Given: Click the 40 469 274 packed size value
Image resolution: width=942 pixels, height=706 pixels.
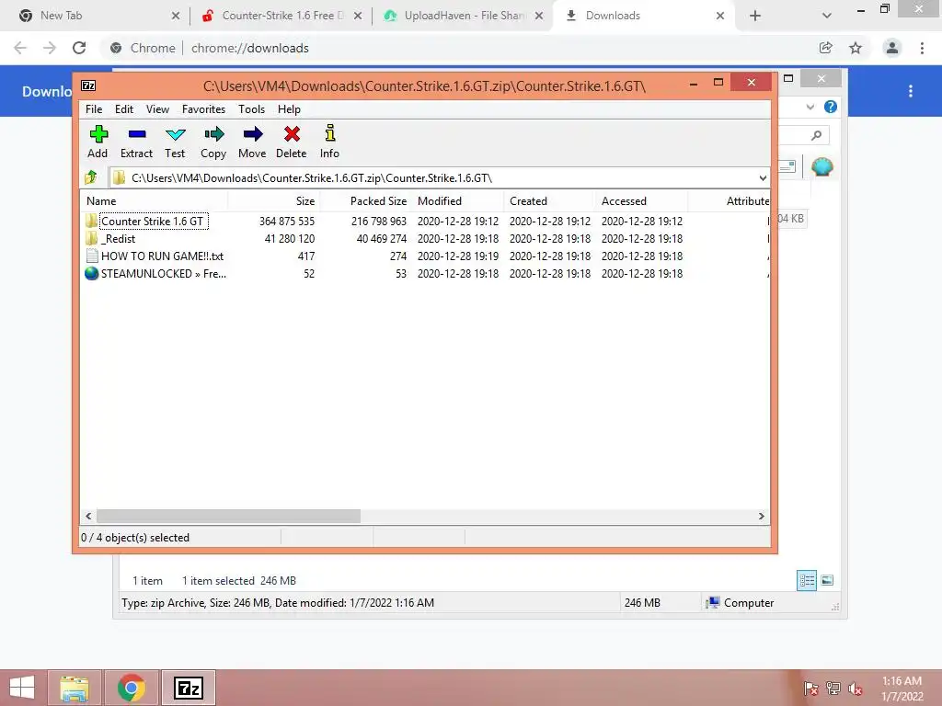Looking at the screenshot, I should coord(382,238).
